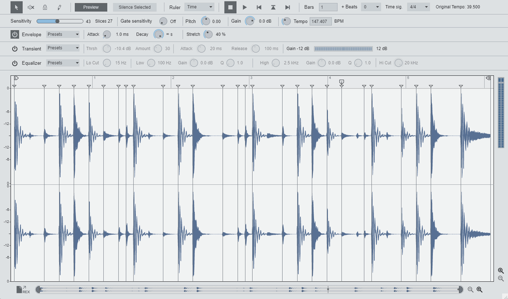
Task: Expand the Envelope Presets dropdown
Action: (63, 34)
